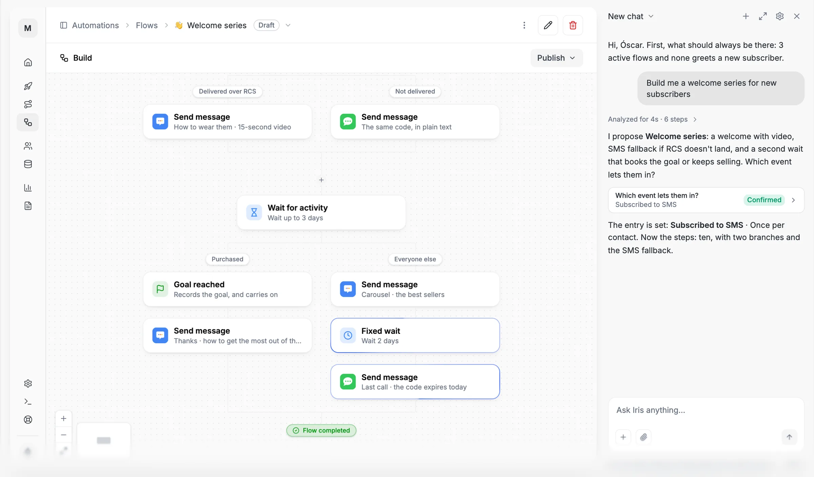Expand the Publish dropdown

(557, 58)
